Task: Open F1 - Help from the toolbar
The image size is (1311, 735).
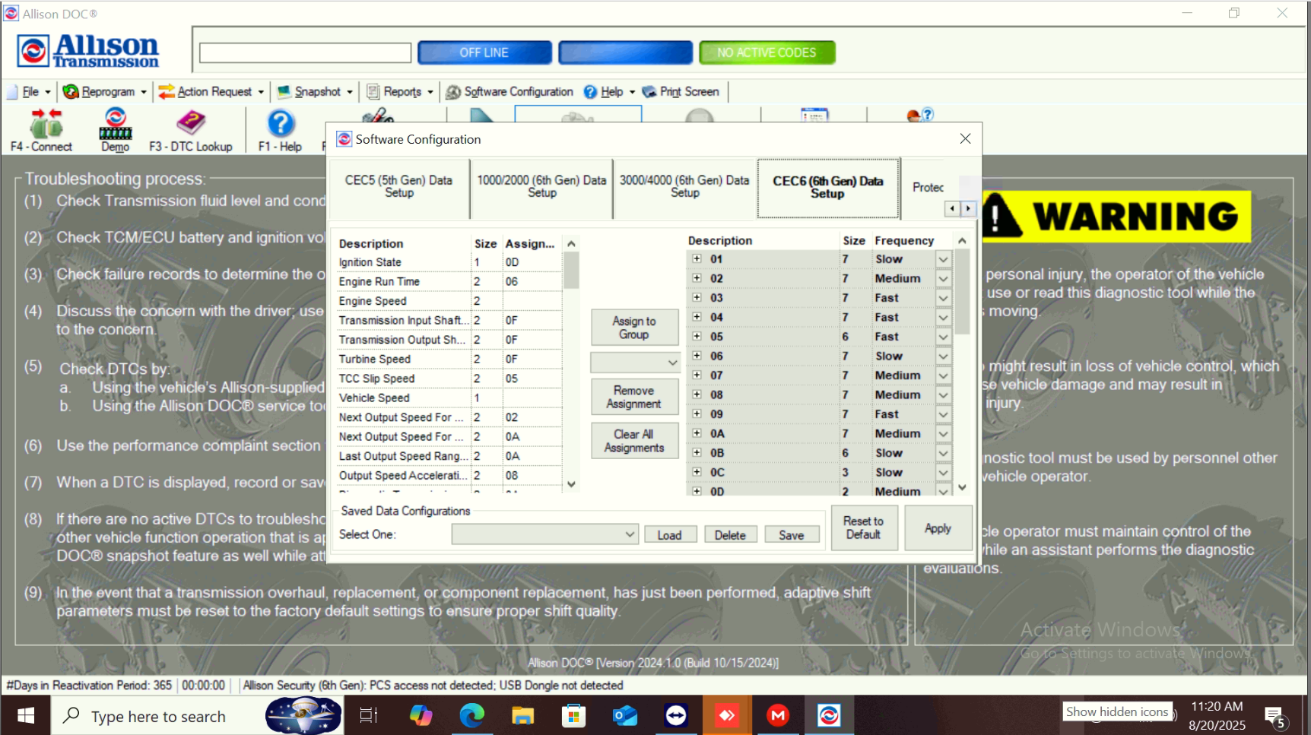Action: [280, 130]
